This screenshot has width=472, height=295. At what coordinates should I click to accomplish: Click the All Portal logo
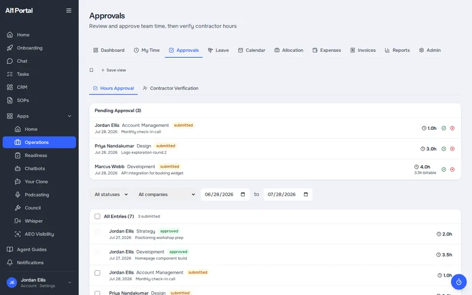pos(19,11)
